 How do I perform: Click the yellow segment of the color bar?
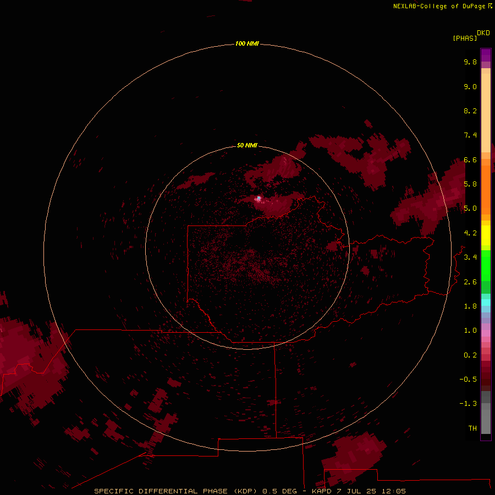pyautogui.click(x=486, y=235)
